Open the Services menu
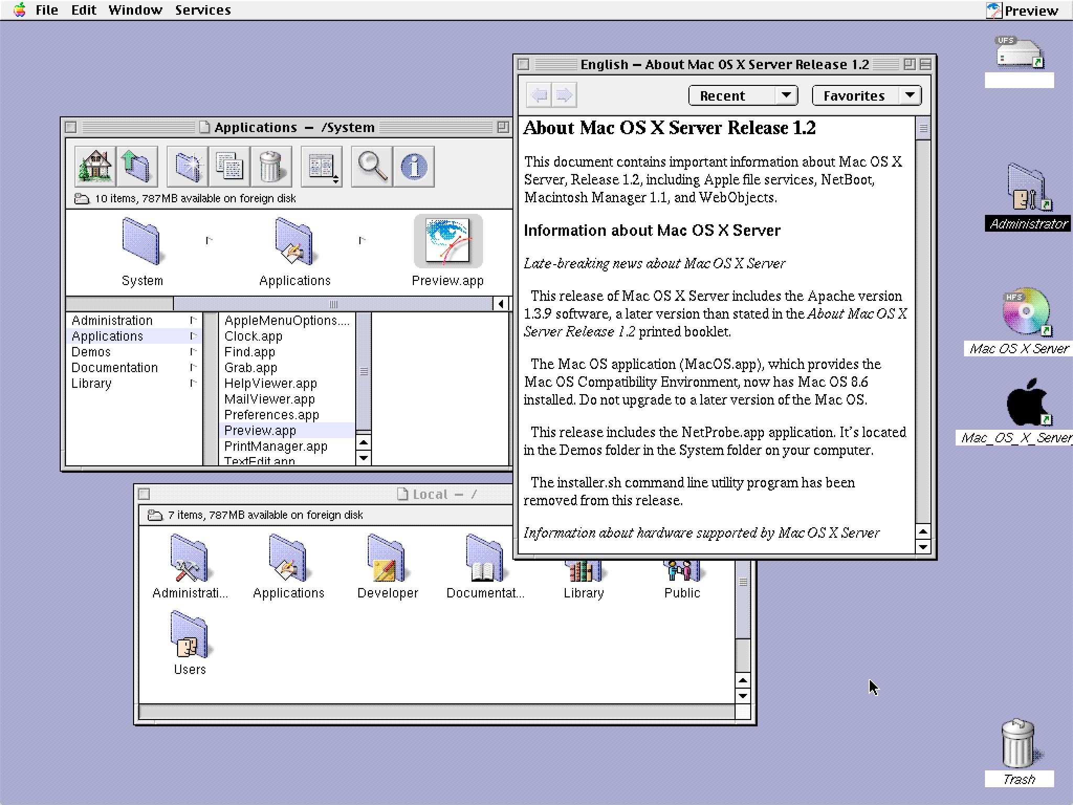 (x=203, y=9)
